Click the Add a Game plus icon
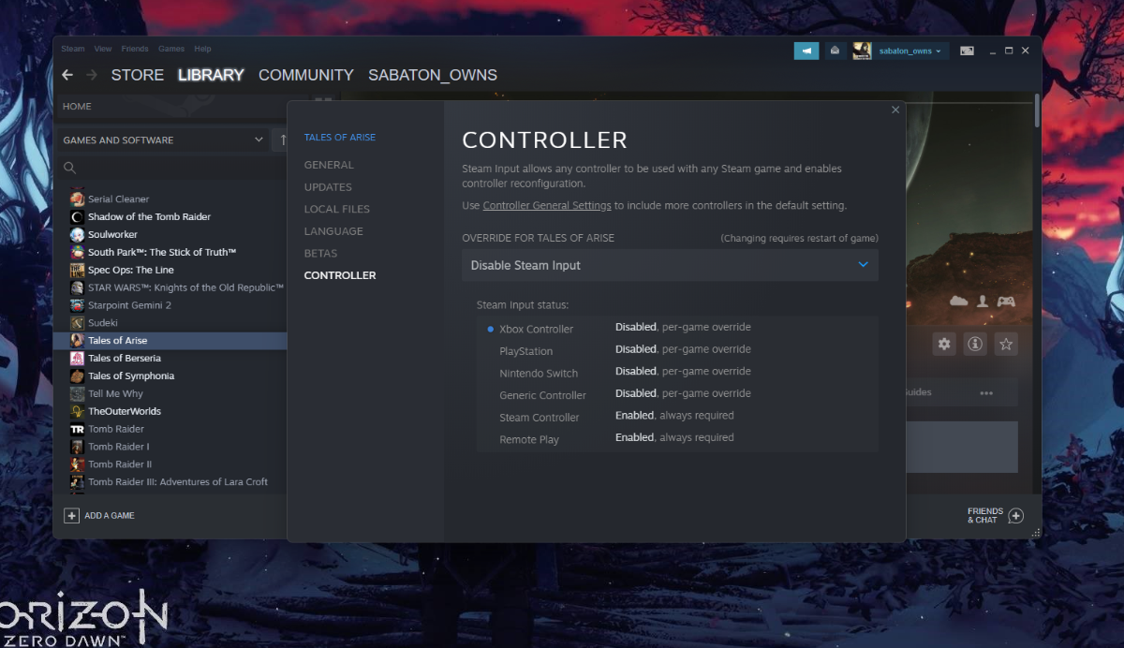This screenshot has height=648, width=1124. (x=71, y=516)
